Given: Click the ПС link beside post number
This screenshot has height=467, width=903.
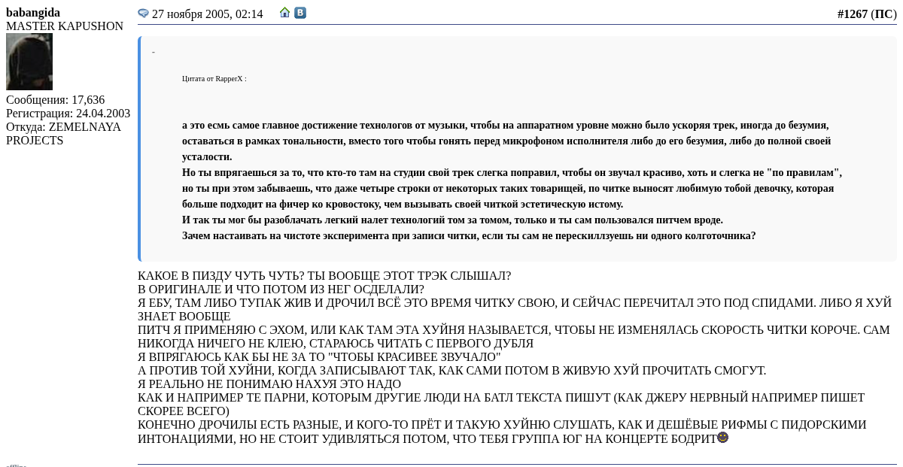Looking at the screenshot, I should click(883, 14).
